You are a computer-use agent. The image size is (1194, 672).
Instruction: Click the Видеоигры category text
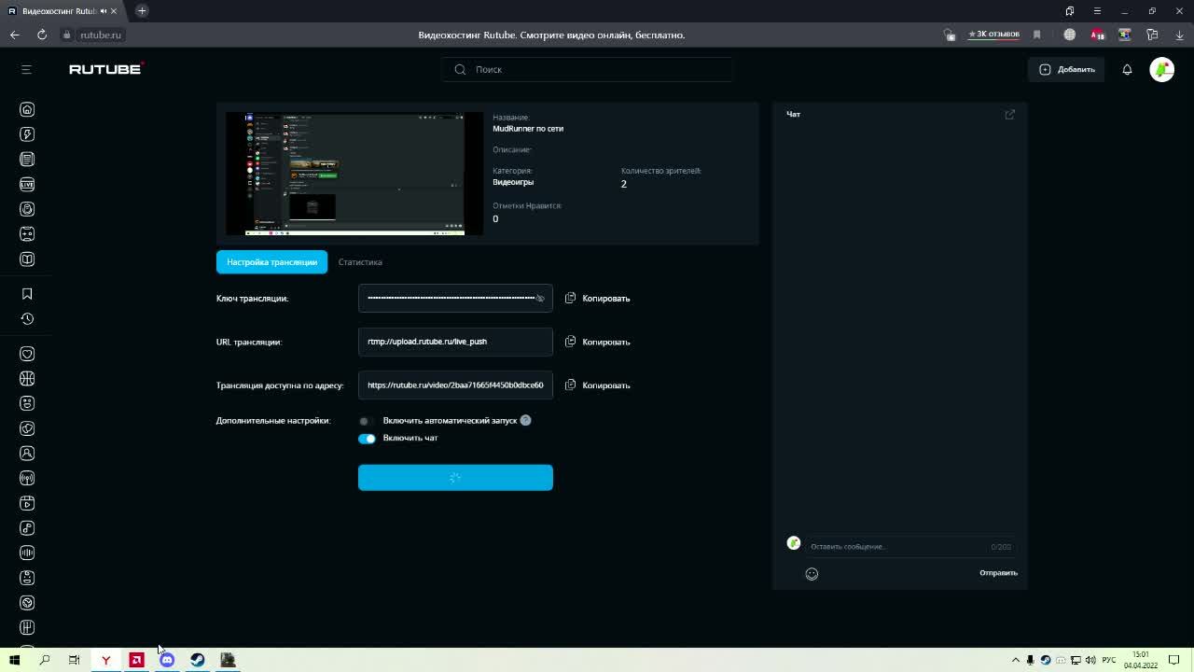(513, 182)
